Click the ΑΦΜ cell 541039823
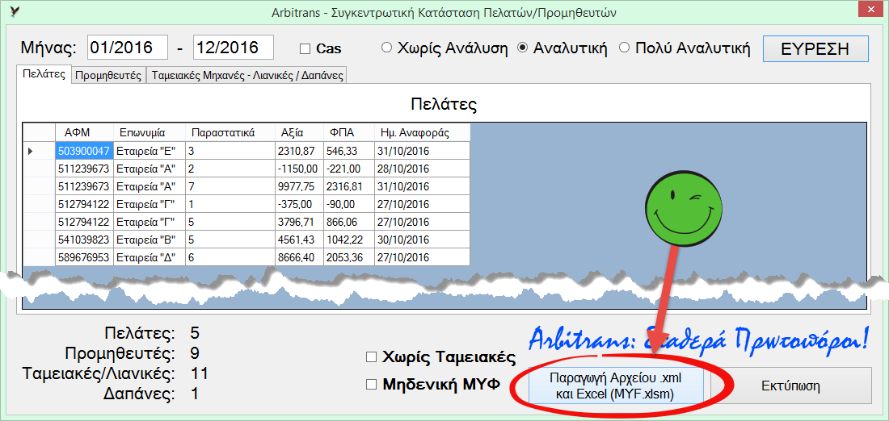Viewport: 889px width, 421px height. point(84,240)
